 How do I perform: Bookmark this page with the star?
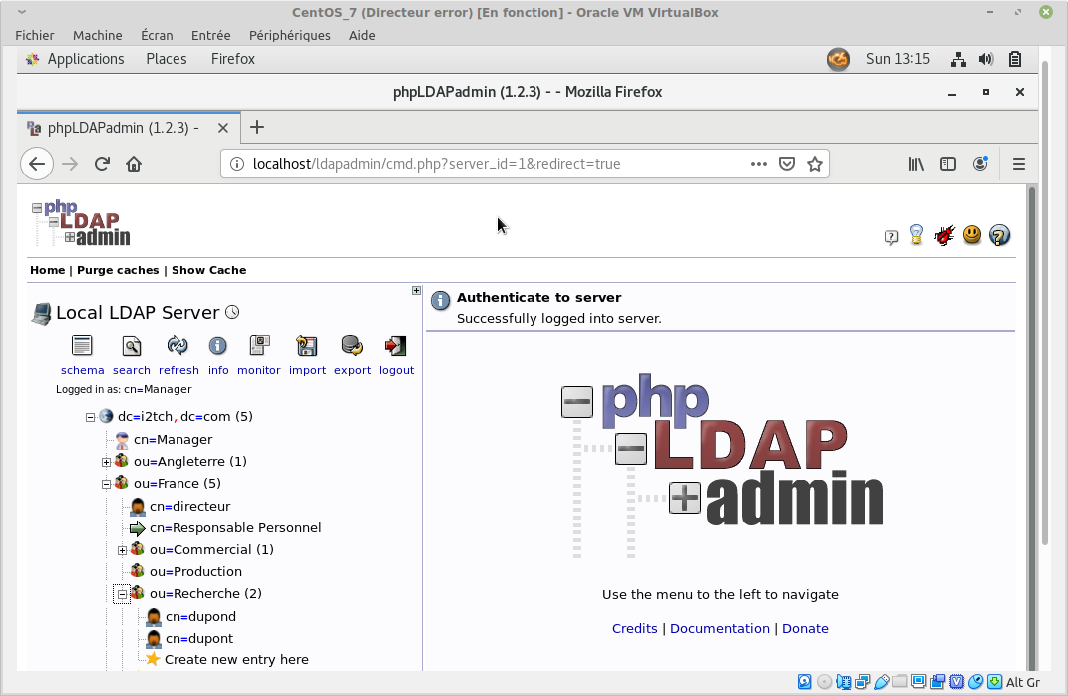(x=815, y=164)
